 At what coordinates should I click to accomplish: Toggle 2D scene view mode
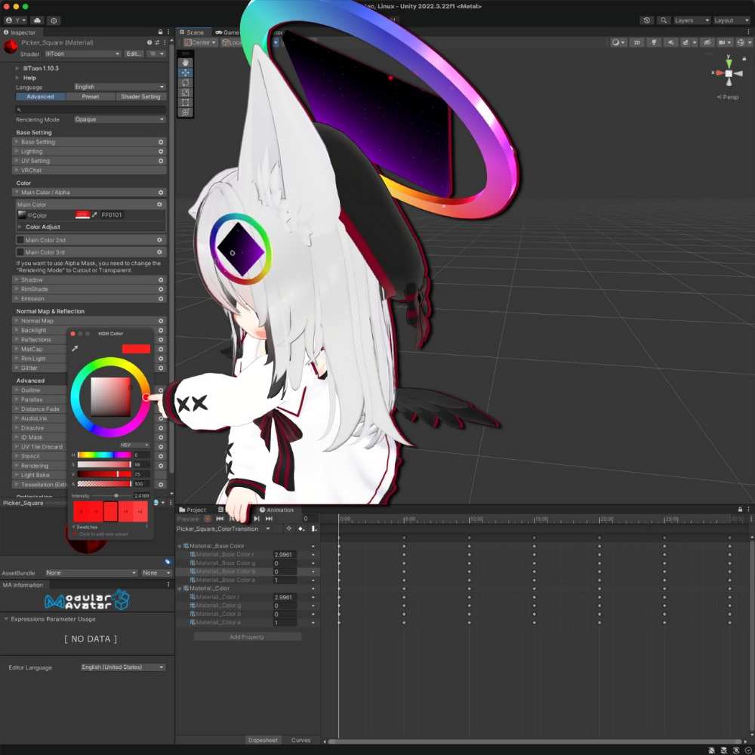point(637,42)
